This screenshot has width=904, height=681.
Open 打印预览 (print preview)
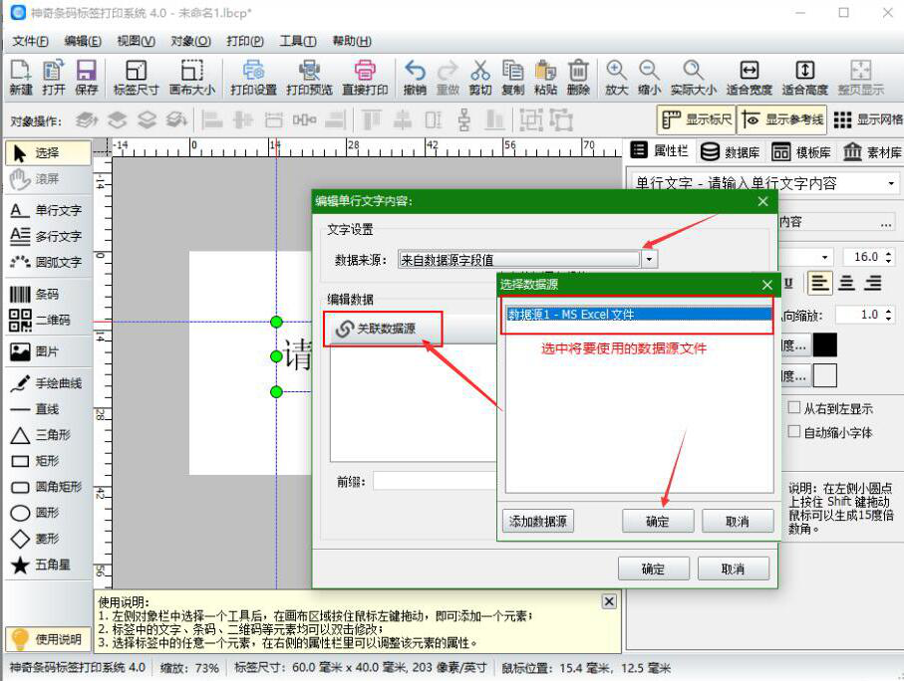click(310, 77)
